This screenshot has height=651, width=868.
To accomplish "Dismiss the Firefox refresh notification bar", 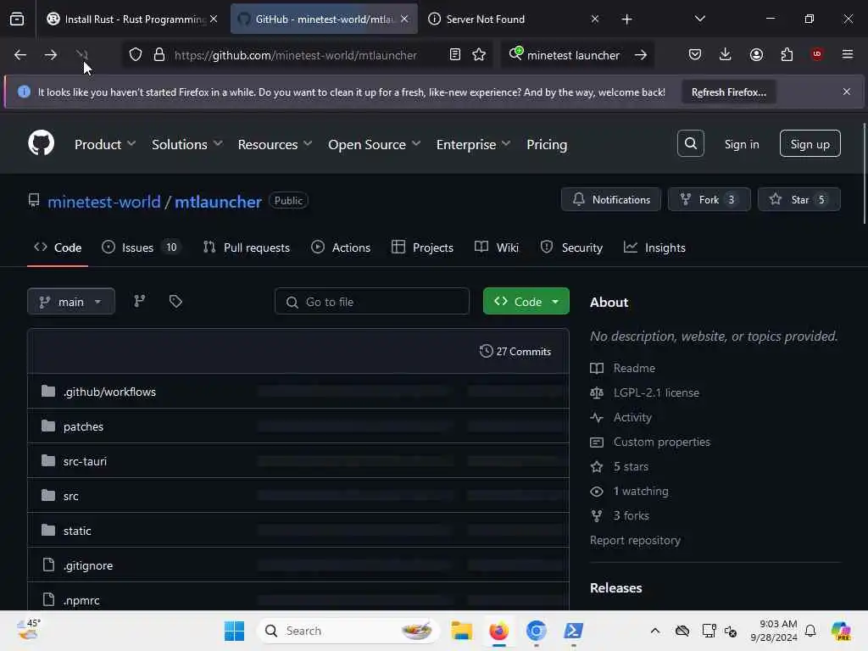I will (x=846, y=92).
